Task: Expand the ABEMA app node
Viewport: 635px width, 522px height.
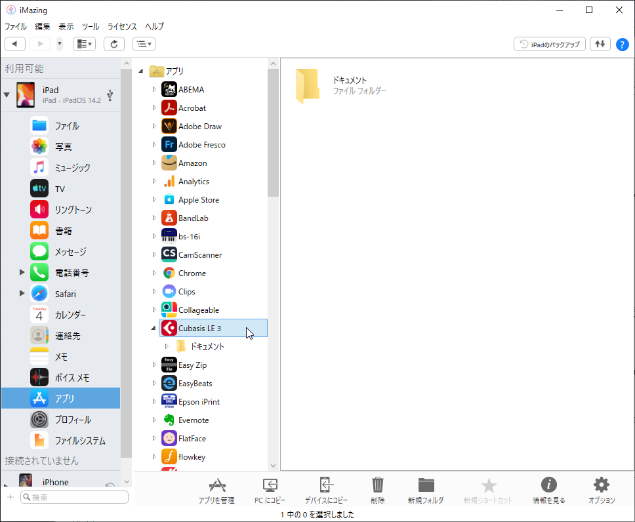Action: coord(154,89)
